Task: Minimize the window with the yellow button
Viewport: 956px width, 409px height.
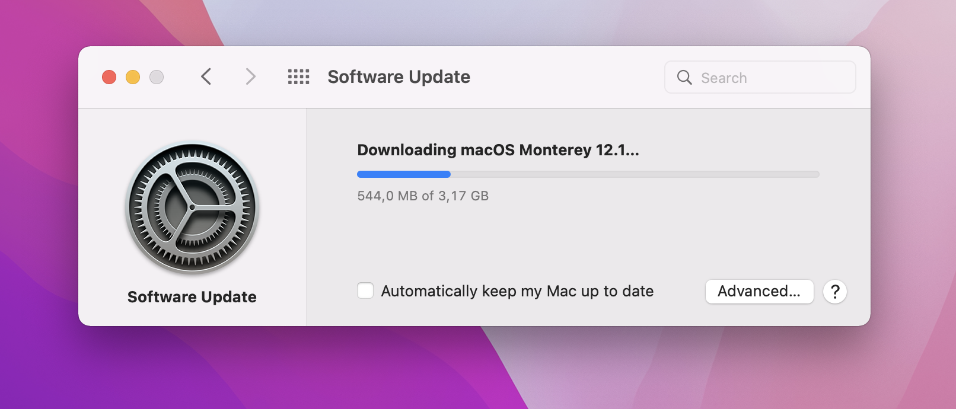Action: pos(133,77)
